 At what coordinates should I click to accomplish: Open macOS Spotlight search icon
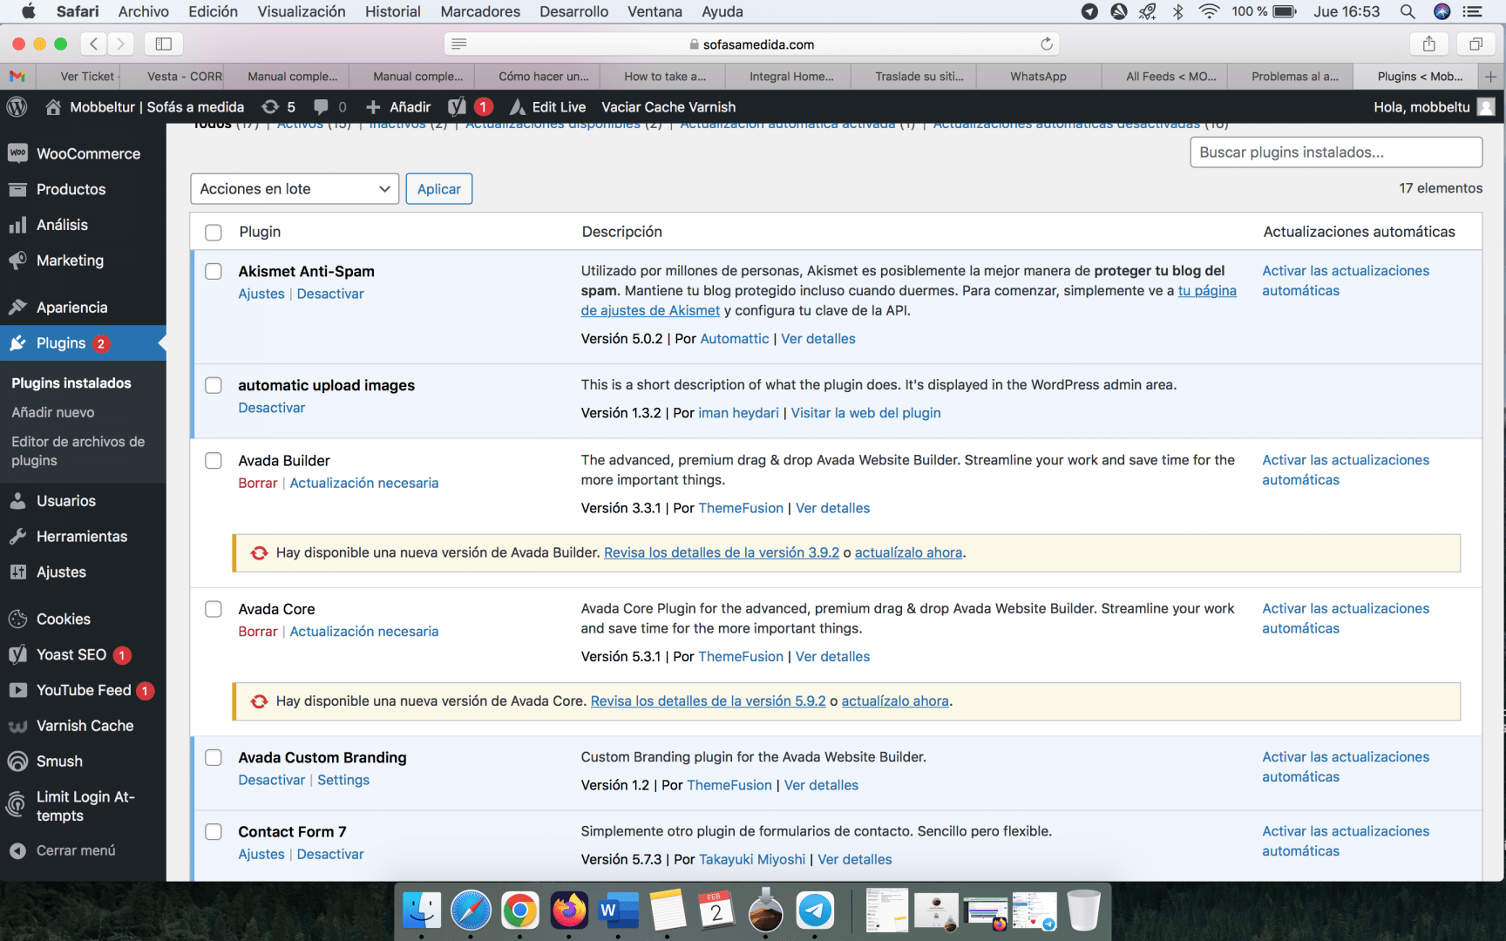[x=1407, y=11]
